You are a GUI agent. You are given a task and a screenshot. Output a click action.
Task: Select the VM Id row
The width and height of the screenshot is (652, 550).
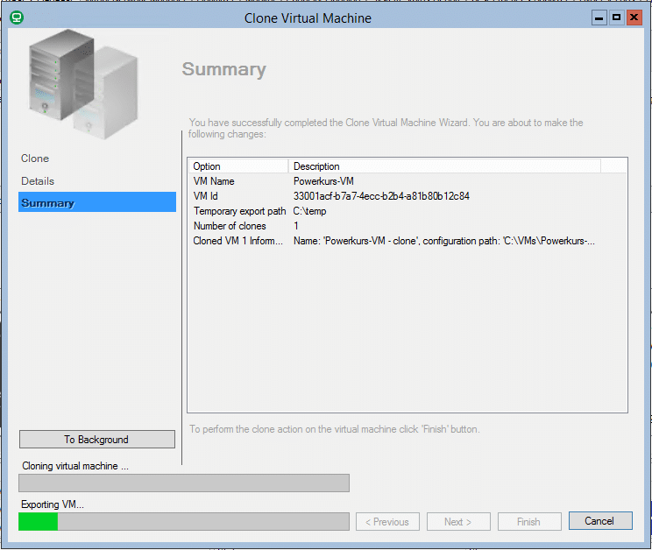[407, 196]
